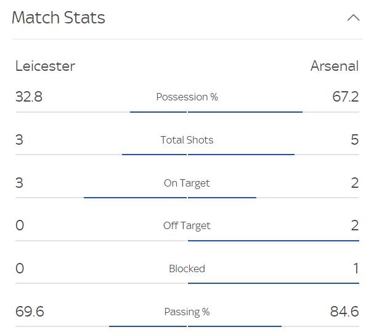Click the On Target label

coord(187,184)
